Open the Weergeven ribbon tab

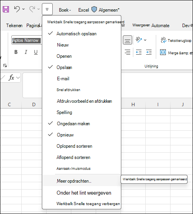tap(141, 25)
